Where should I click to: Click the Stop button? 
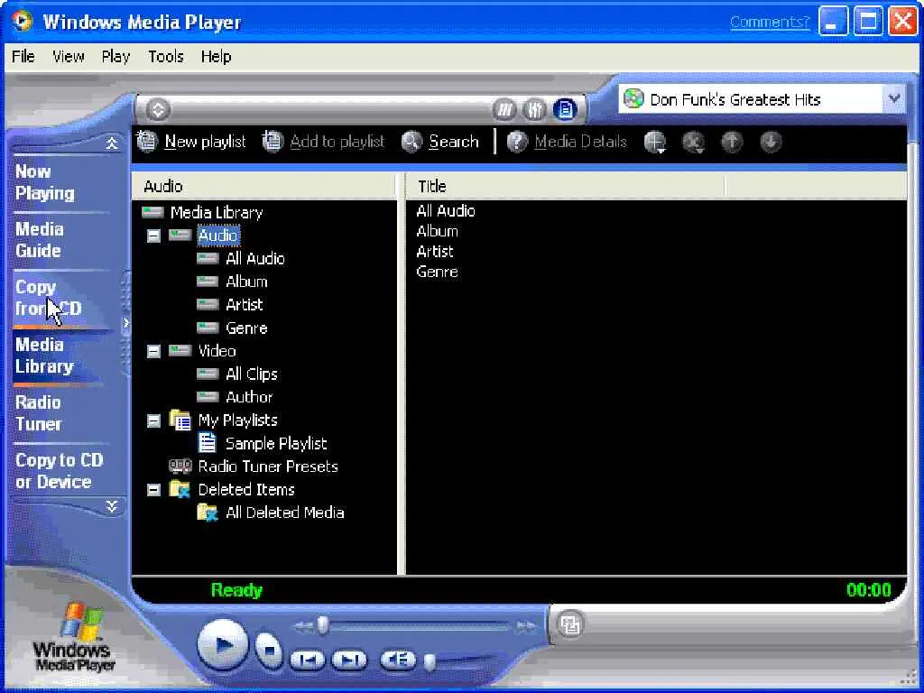pyautogui.click(x=269, y=650)
